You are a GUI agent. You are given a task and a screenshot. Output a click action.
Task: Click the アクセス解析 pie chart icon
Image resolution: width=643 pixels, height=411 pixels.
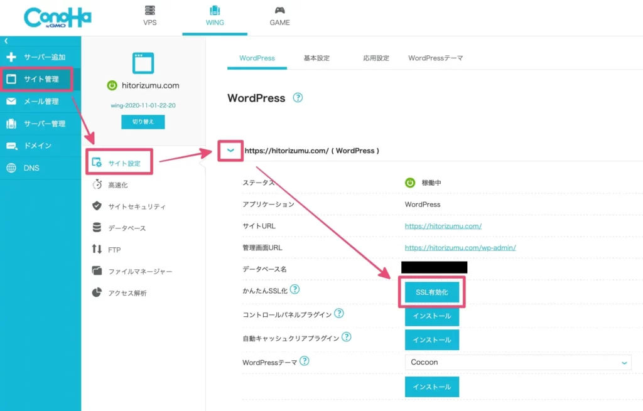point(97,292)
